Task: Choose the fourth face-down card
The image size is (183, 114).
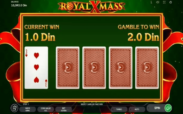Action: pos(147,68)
